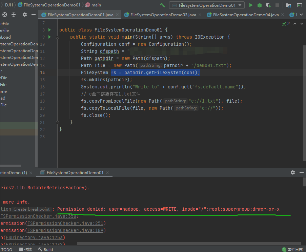Close the FileSystemOperationDemo01 run tab
Image resolution: width=306 pixels, height=252 pixels.
pyautogui.click(x=107, y=173)
